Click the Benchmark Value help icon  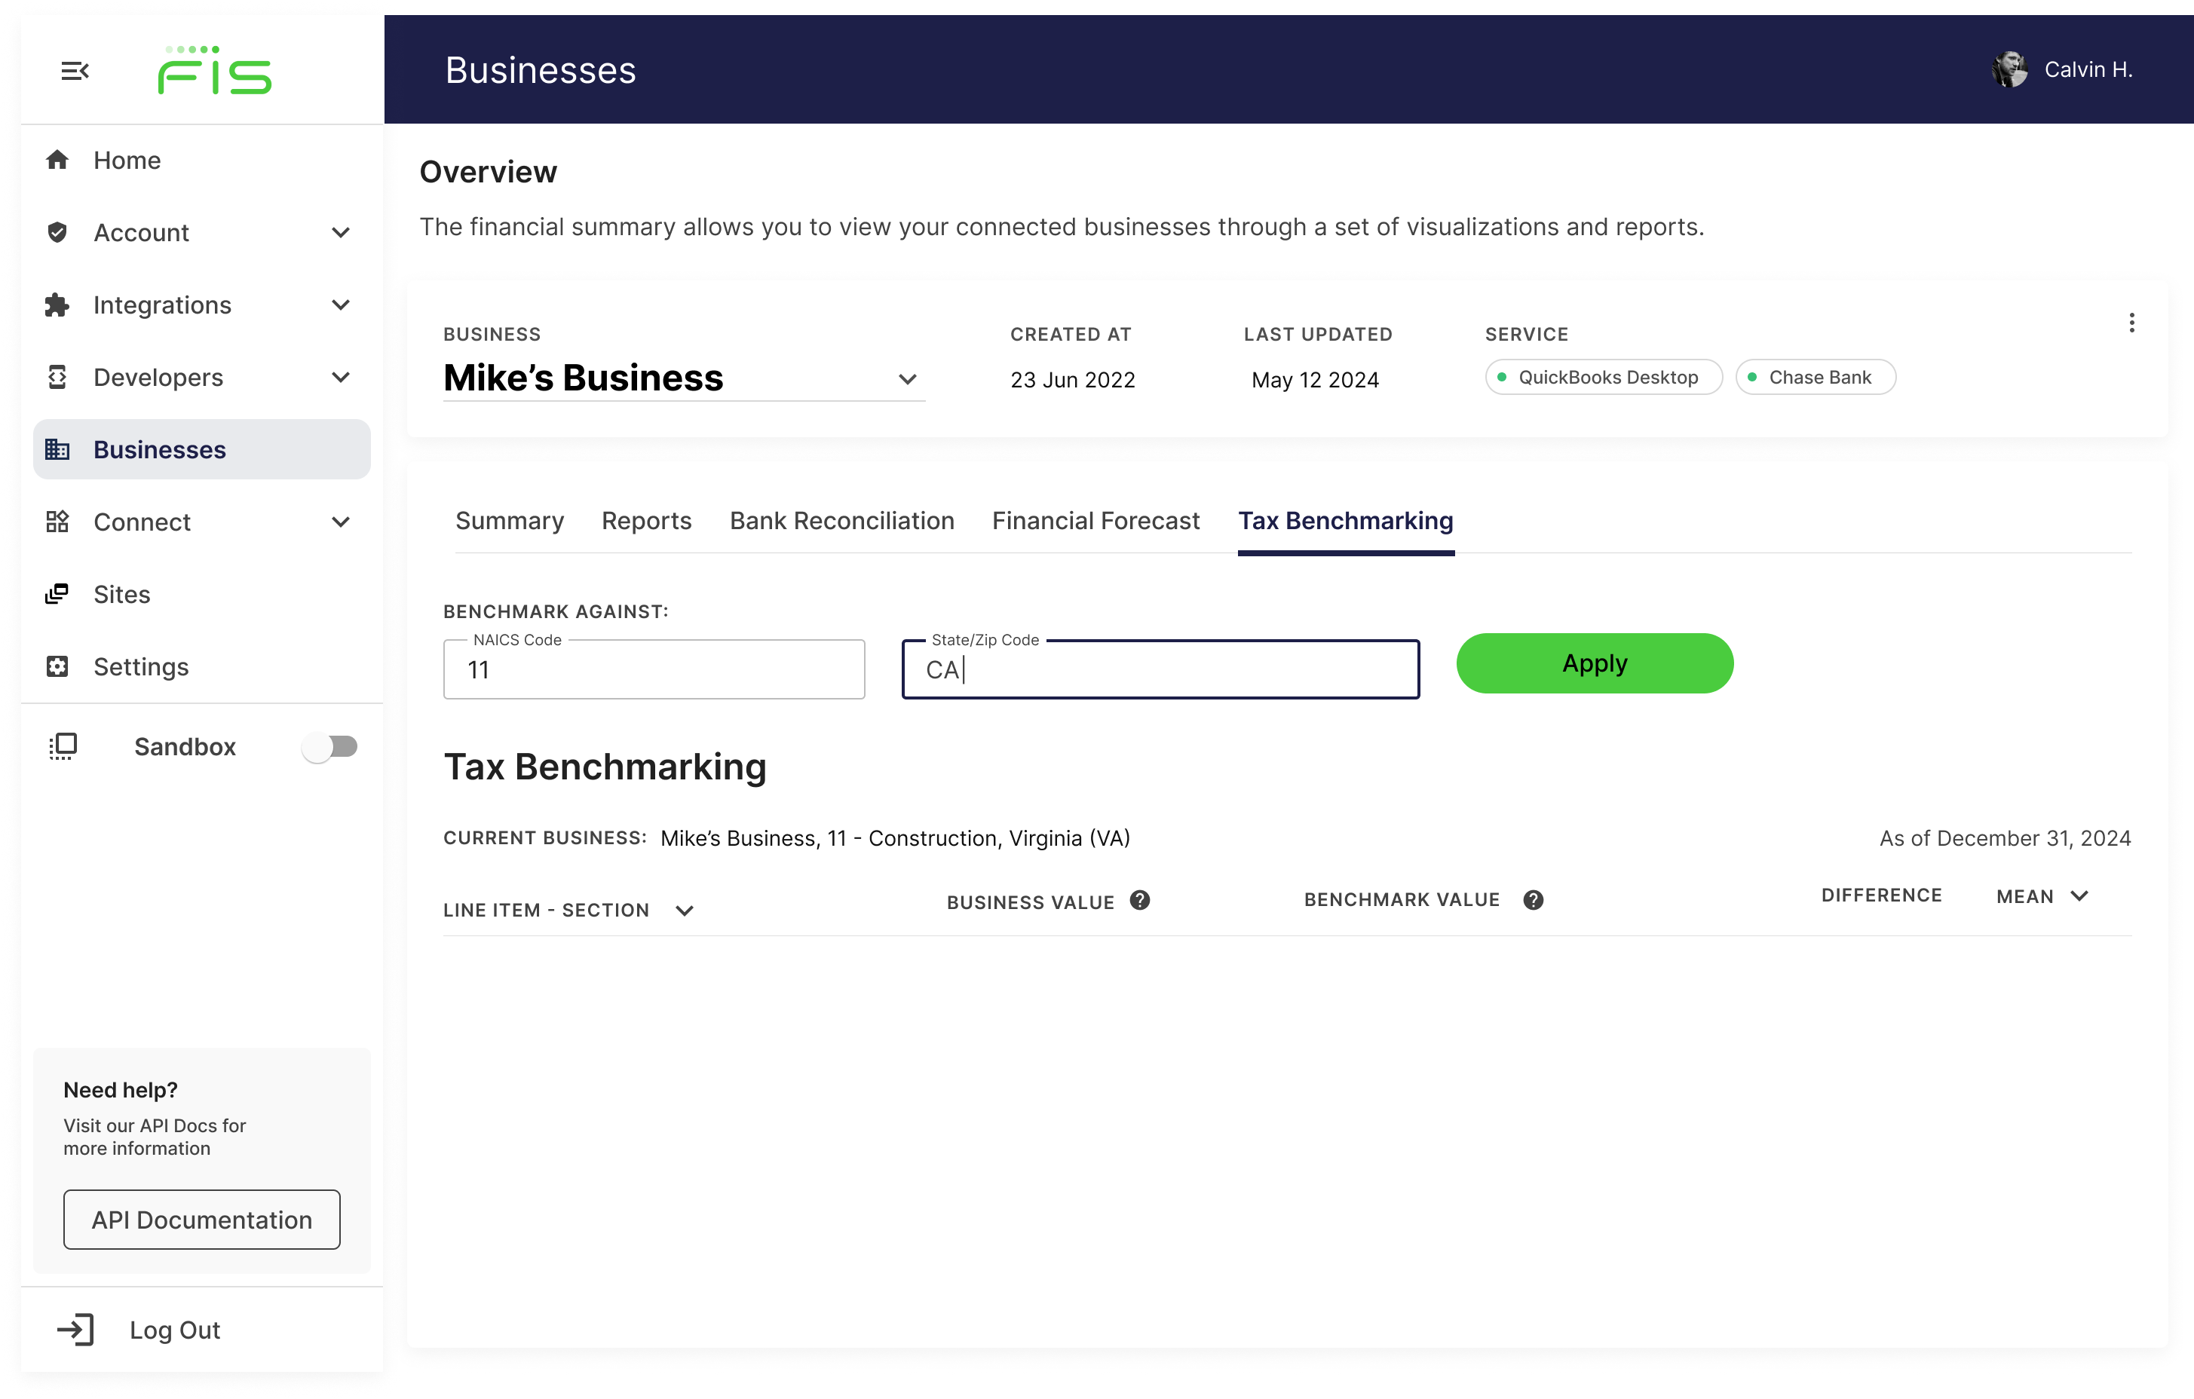pyautogui.click(x=1533, y=900)
